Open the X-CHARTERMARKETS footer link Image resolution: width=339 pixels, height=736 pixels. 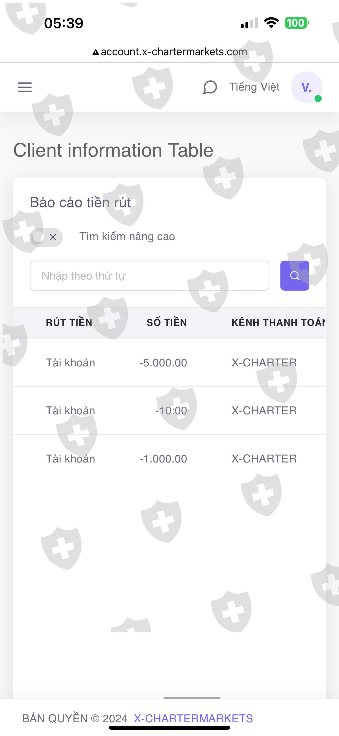[x=193, y=718]
